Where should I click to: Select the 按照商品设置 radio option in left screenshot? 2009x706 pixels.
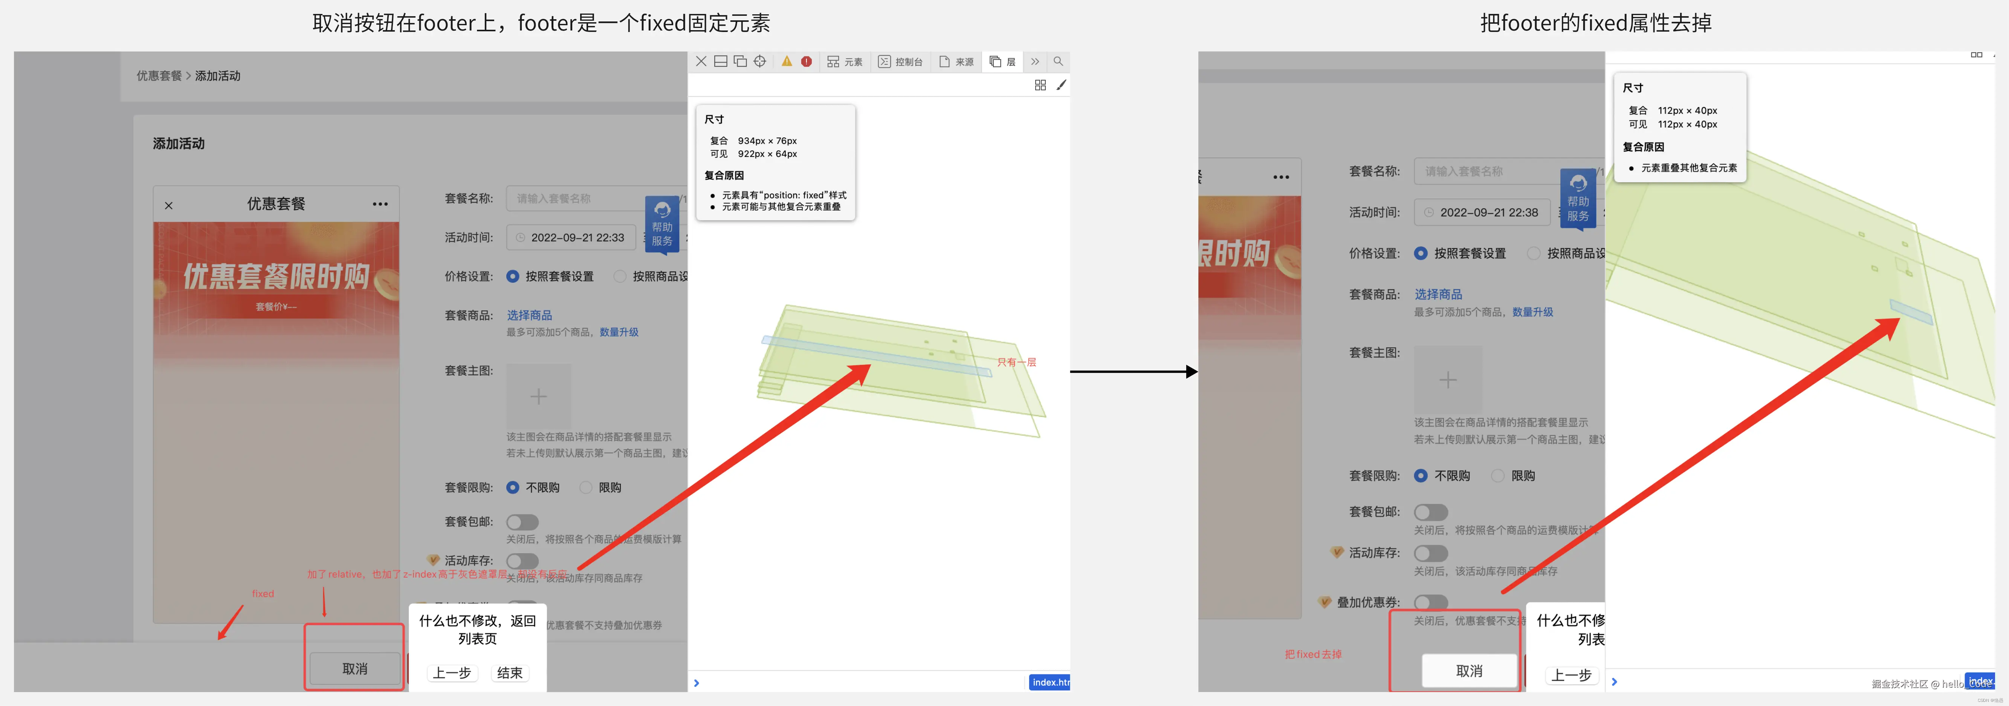[x=620, y=277]
